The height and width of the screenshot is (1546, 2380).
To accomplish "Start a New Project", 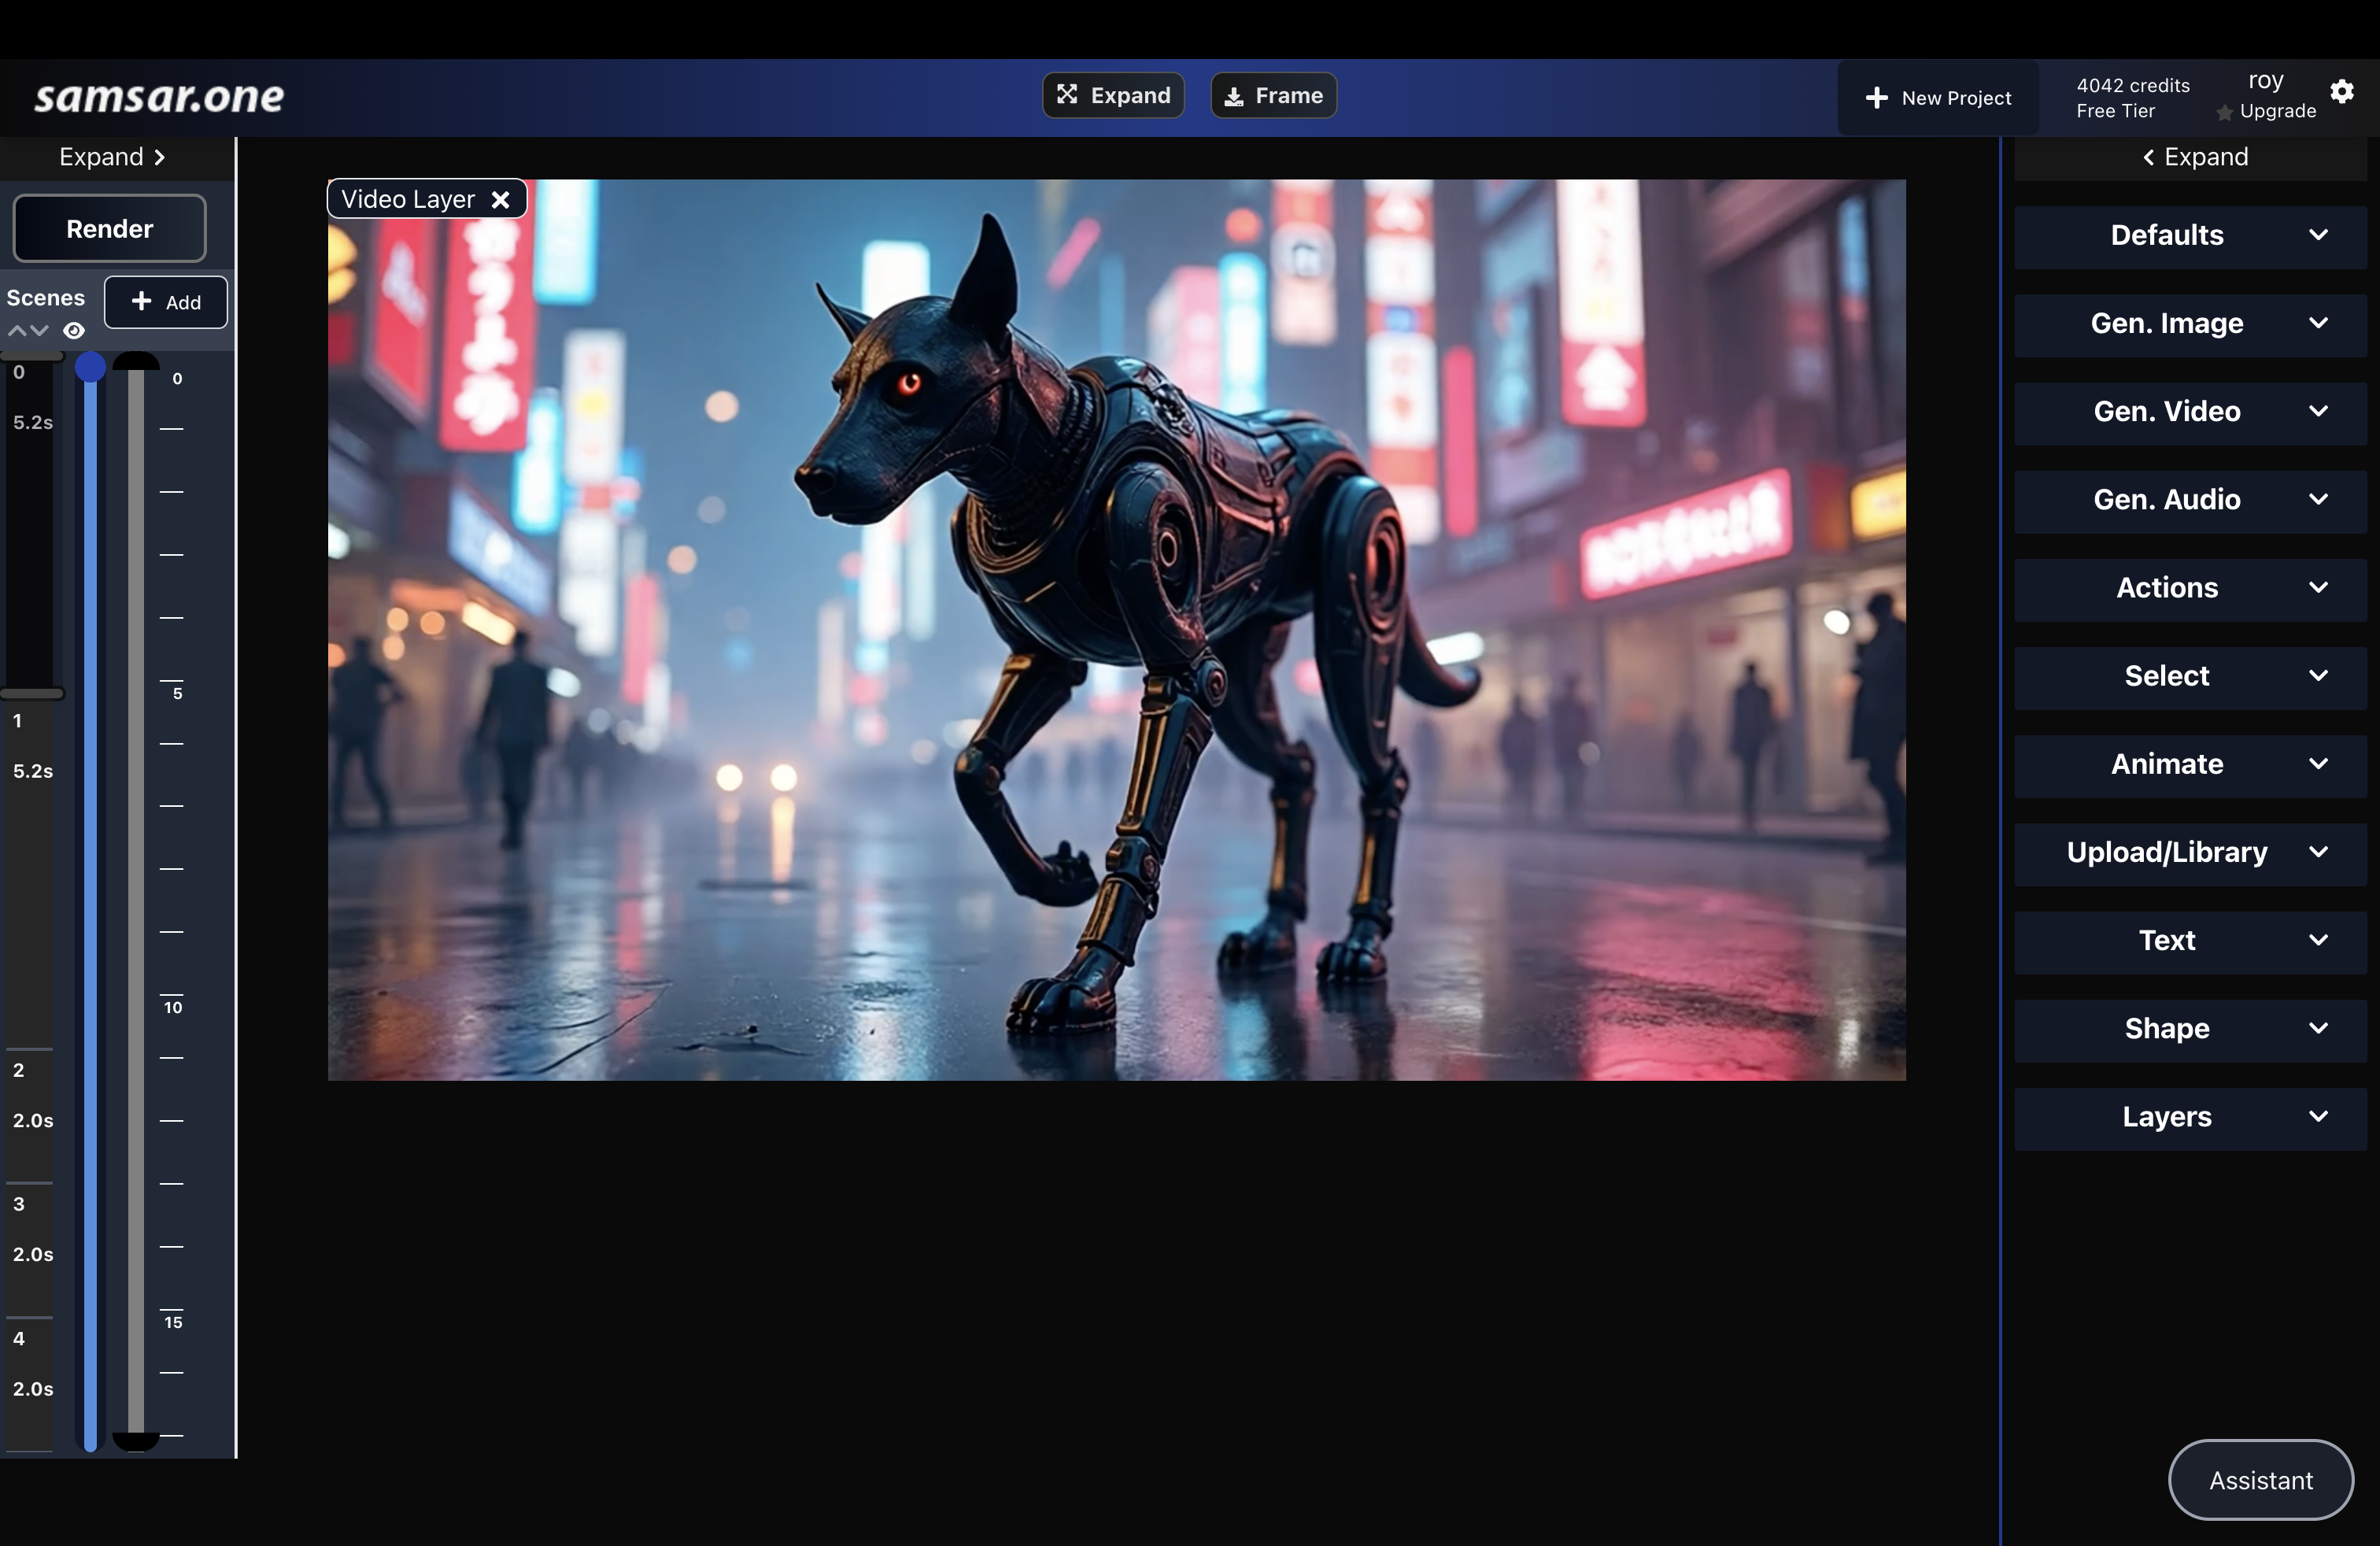I will point(1937,98).
